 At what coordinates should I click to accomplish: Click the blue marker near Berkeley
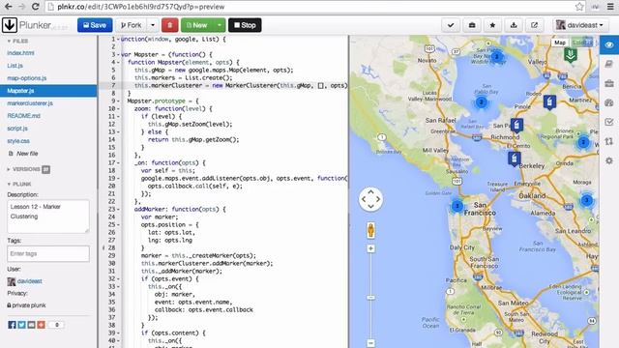click(x=514, y=159)
